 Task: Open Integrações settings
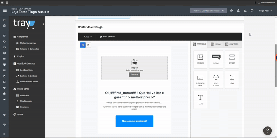click(x=23, y=107)
